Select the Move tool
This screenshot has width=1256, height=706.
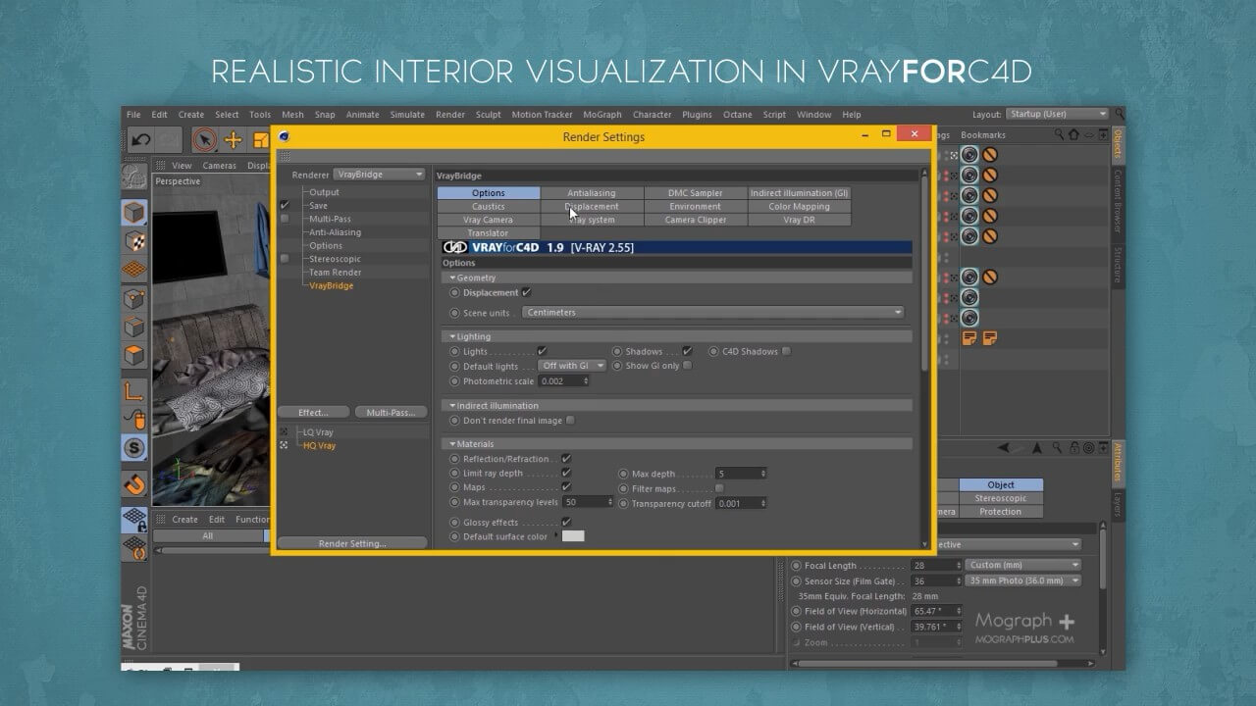tap(234, 140)
